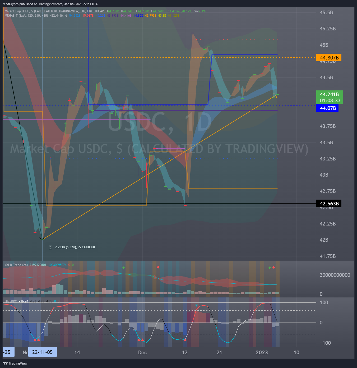Open the MRHAB-T (EMA, 120, 240, 480) indicator legend
Viewport: 357px width, 368px height.
pos(26,16)
